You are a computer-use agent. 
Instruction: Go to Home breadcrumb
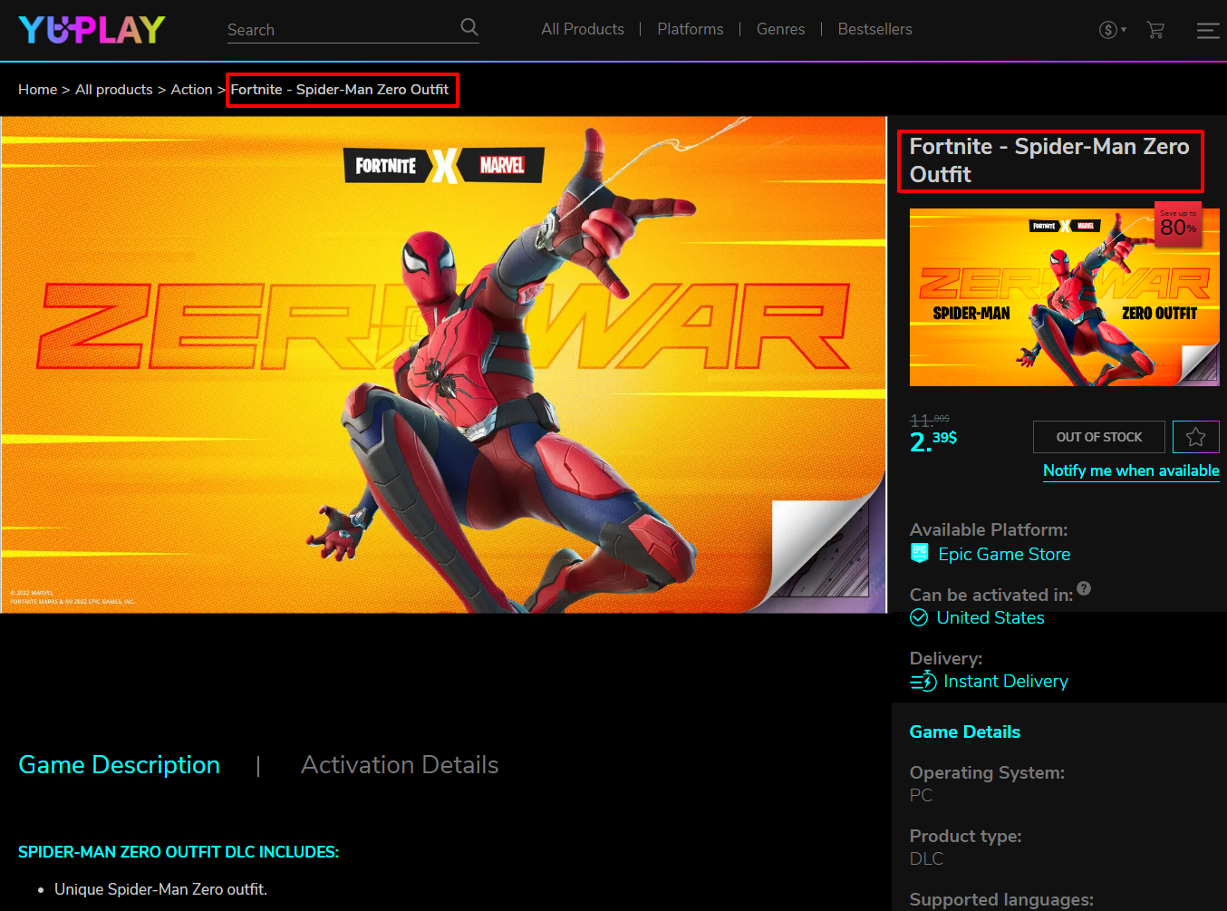coord(37,89)
